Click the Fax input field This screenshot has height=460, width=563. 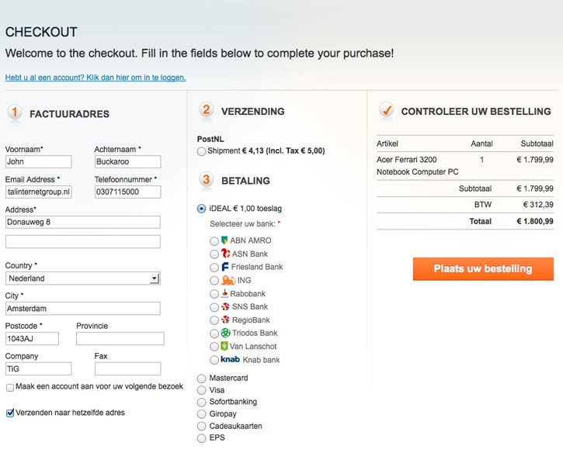tap(128, 368)
